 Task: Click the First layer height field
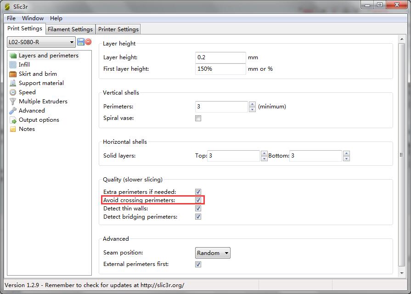[220, 69]
